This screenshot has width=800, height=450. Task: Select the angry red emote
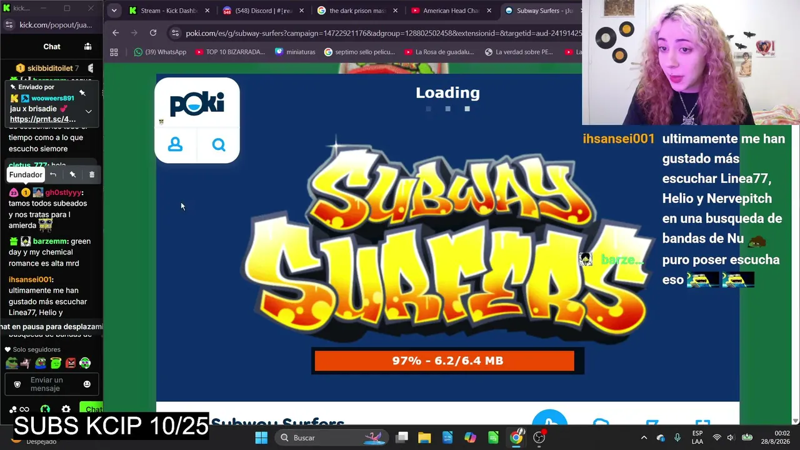71,362
